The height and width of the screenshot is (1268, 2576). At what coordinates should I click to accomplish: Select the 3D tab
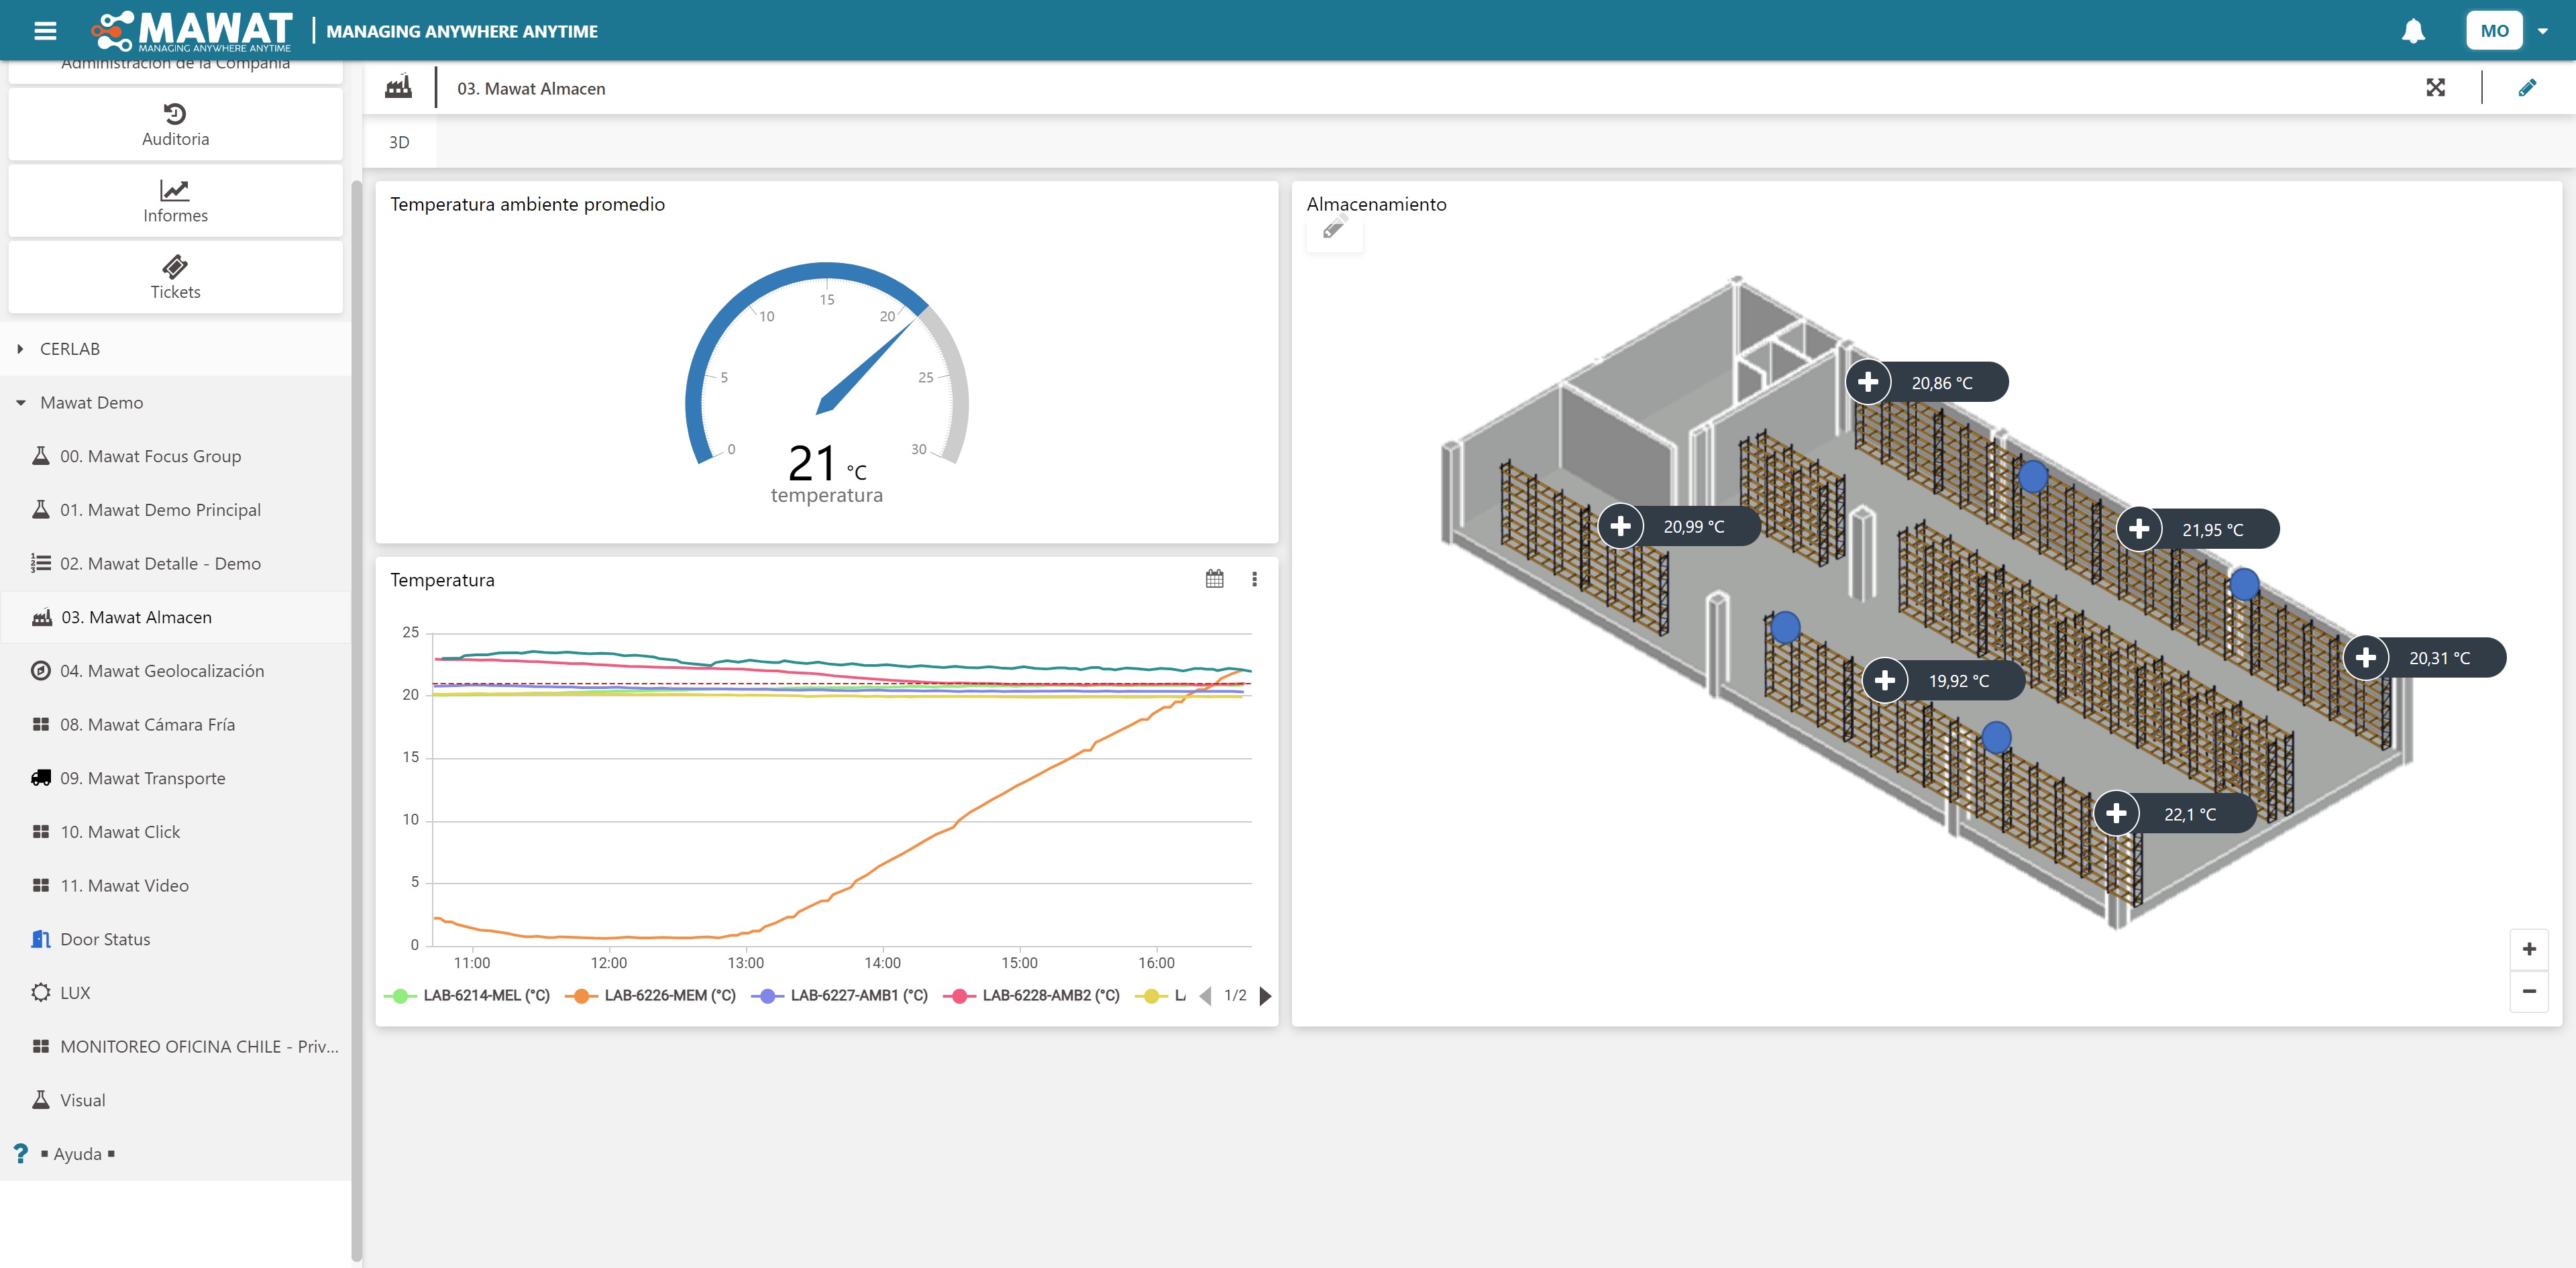coord(399,142)
